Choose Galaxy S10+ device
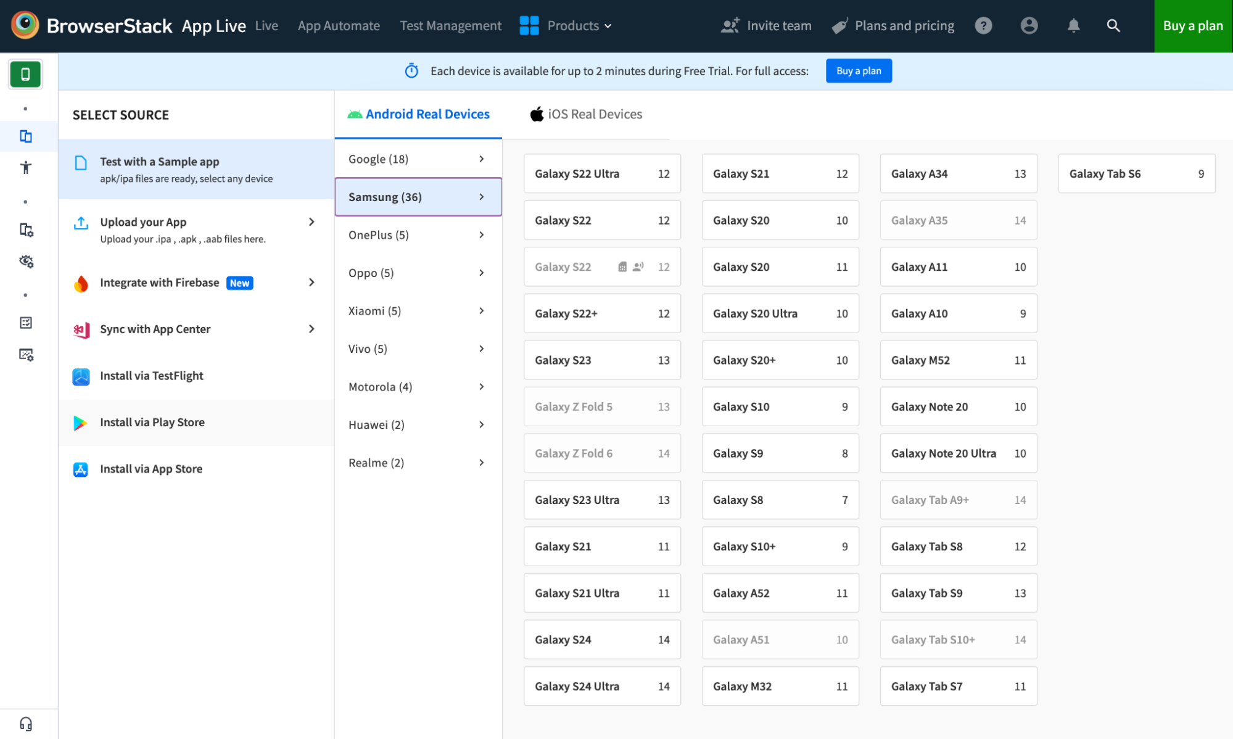The width and height of the screenshot is (1233, 739). 780,547
